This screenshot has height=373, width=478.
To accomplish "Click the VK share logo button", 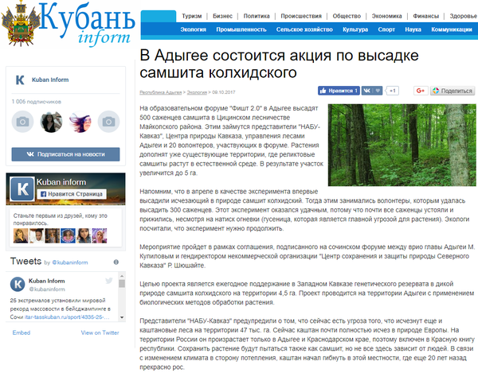I will point(367,91).
